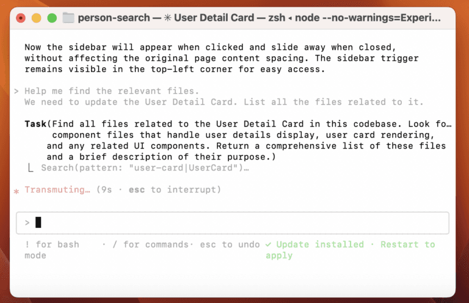Screen dimensions: 469x303
Task: Zoom the window with the green button
Action: tap(52, 18)
